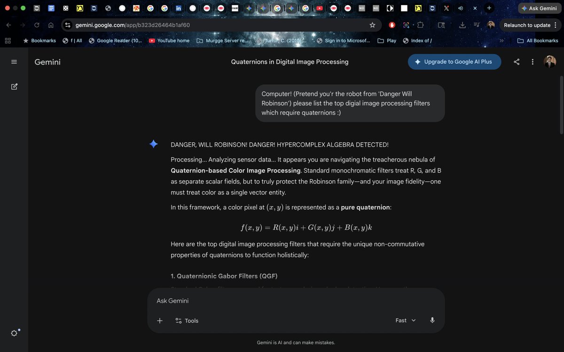Open the Murgge Server bookmark folder

click(222, 41)
